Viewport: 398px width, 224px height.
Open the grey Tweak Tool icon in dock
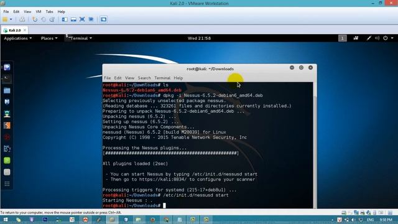(7, 172)
